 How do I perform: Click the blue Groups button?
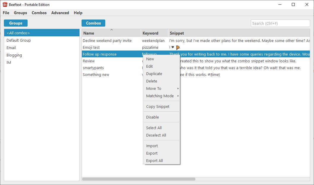point(15,23)
